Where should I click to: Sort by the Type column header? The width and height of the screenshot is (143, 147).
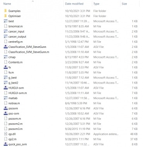(96, 4)
